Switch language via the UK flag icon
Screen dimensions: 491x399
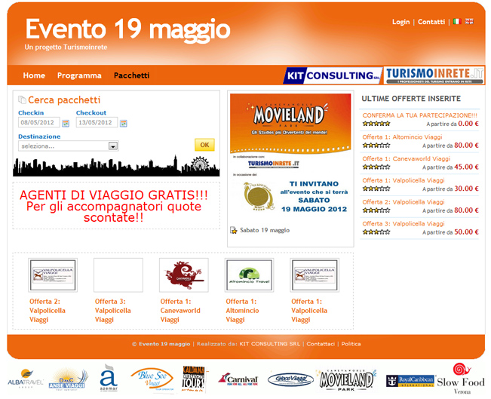[x=469, y=21]
